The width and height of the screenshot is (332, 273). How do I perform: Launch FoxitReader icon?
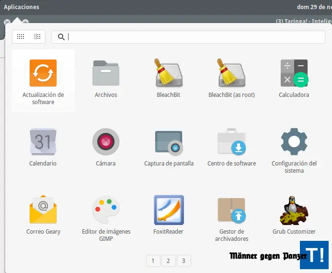pyautogui.click(x=169, y=210)
